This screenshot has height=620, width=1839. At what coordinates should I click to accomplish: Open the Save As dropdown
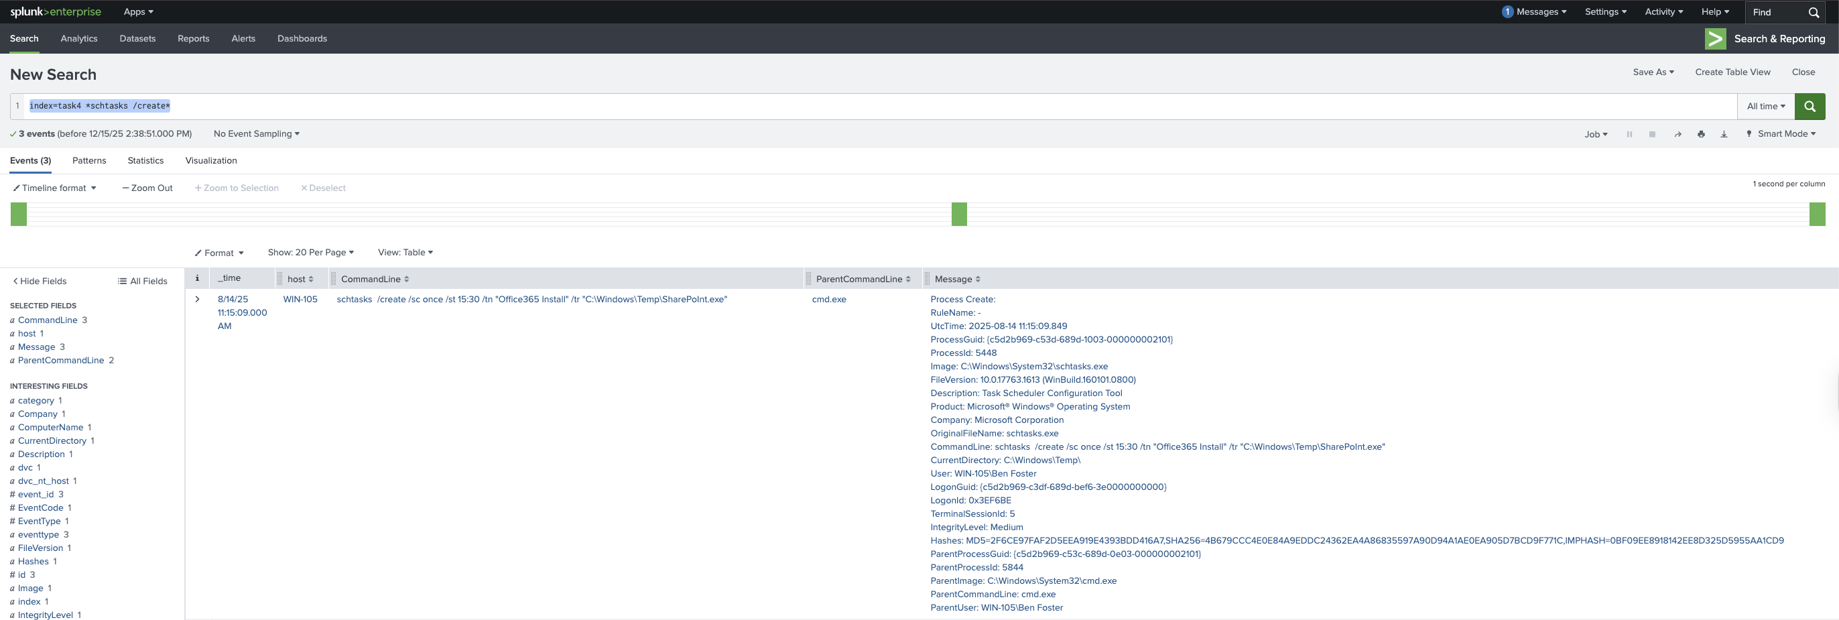1653,72
